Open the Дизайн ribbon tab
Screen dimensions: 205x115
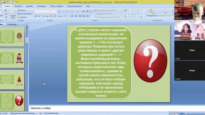click(29, 6)
